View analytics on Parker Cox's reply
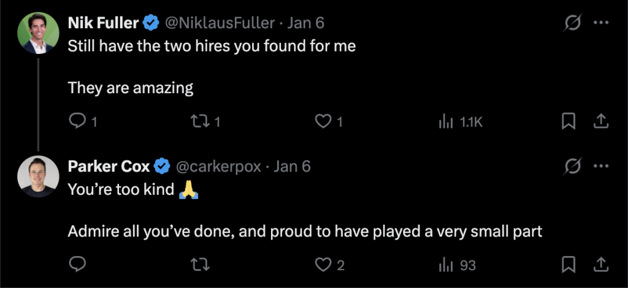This screenshot has height=288, width=628. pos(446,265)
